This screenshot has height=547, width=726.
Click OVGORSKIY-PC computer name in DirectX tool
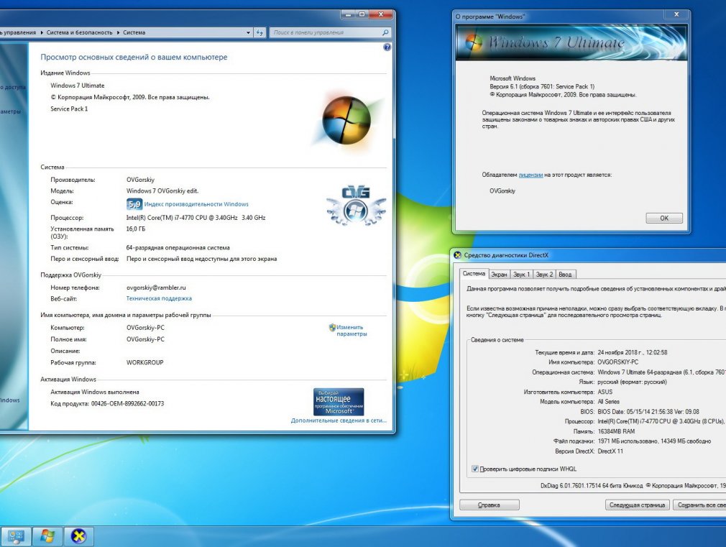(x=617, y=362)
